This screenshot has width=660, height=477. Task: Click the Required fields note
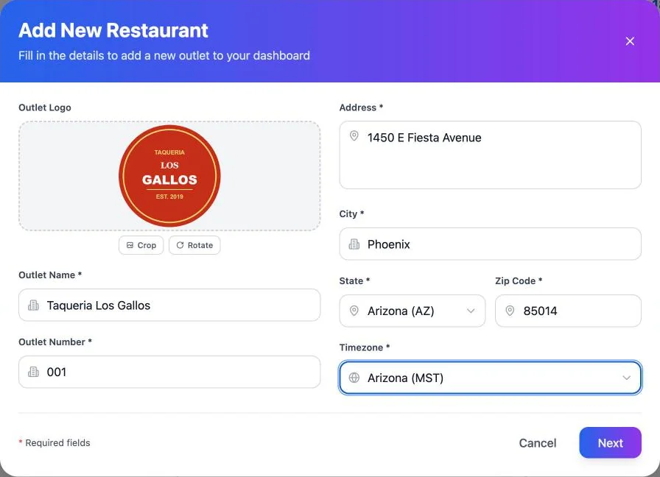click(x=55, y=443)
